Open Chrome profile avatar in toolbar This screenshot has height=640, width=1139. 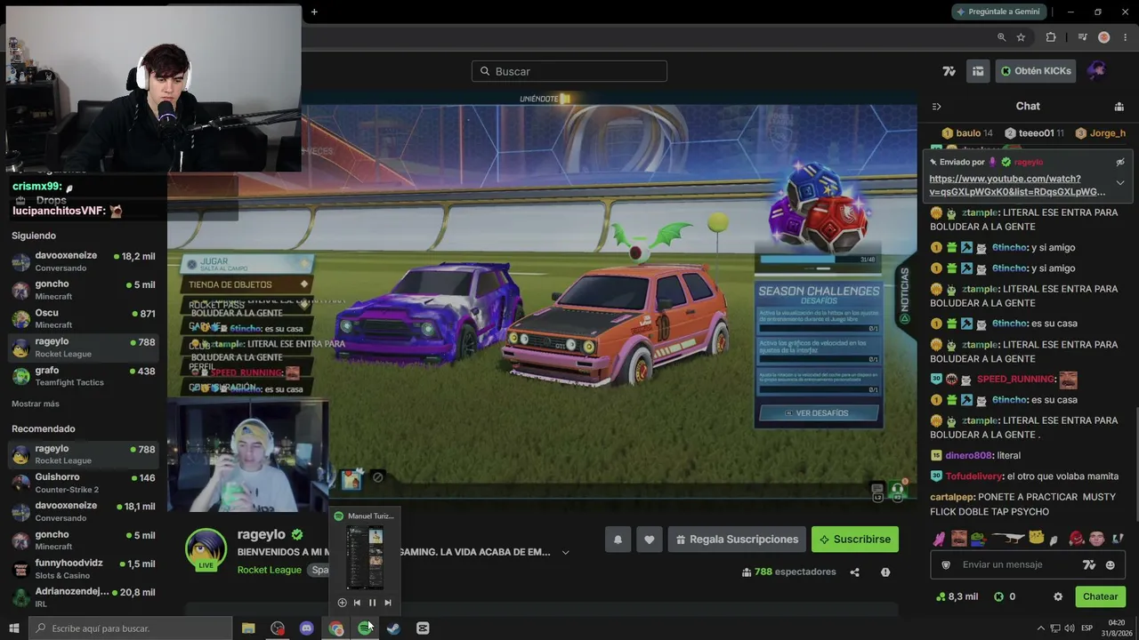[1103, 37]
